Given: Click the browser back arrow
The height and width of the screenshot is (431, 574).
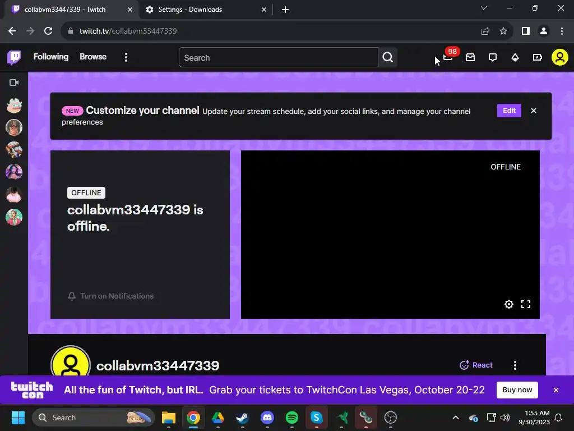Looking at the screenshot, I should click(x=12, y=31).
